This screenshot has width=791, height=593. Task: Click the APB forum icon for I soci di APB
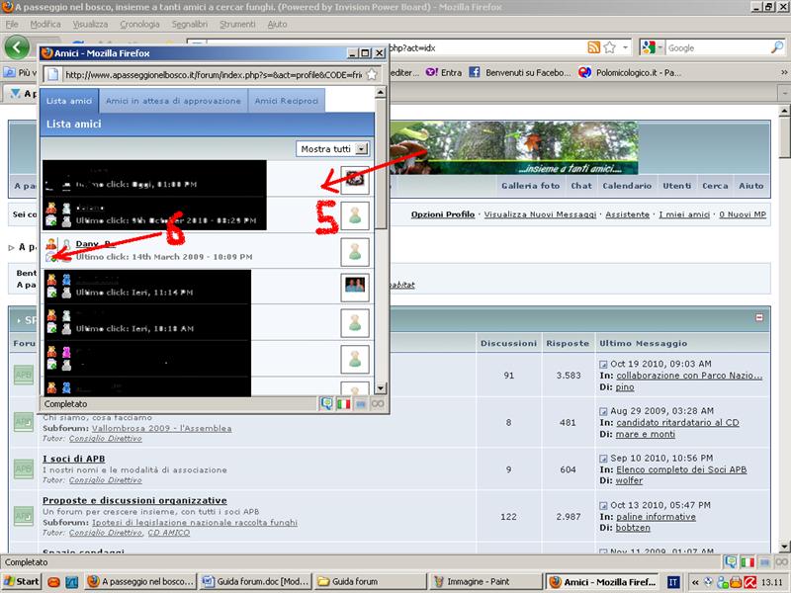[x=24, y=466]
